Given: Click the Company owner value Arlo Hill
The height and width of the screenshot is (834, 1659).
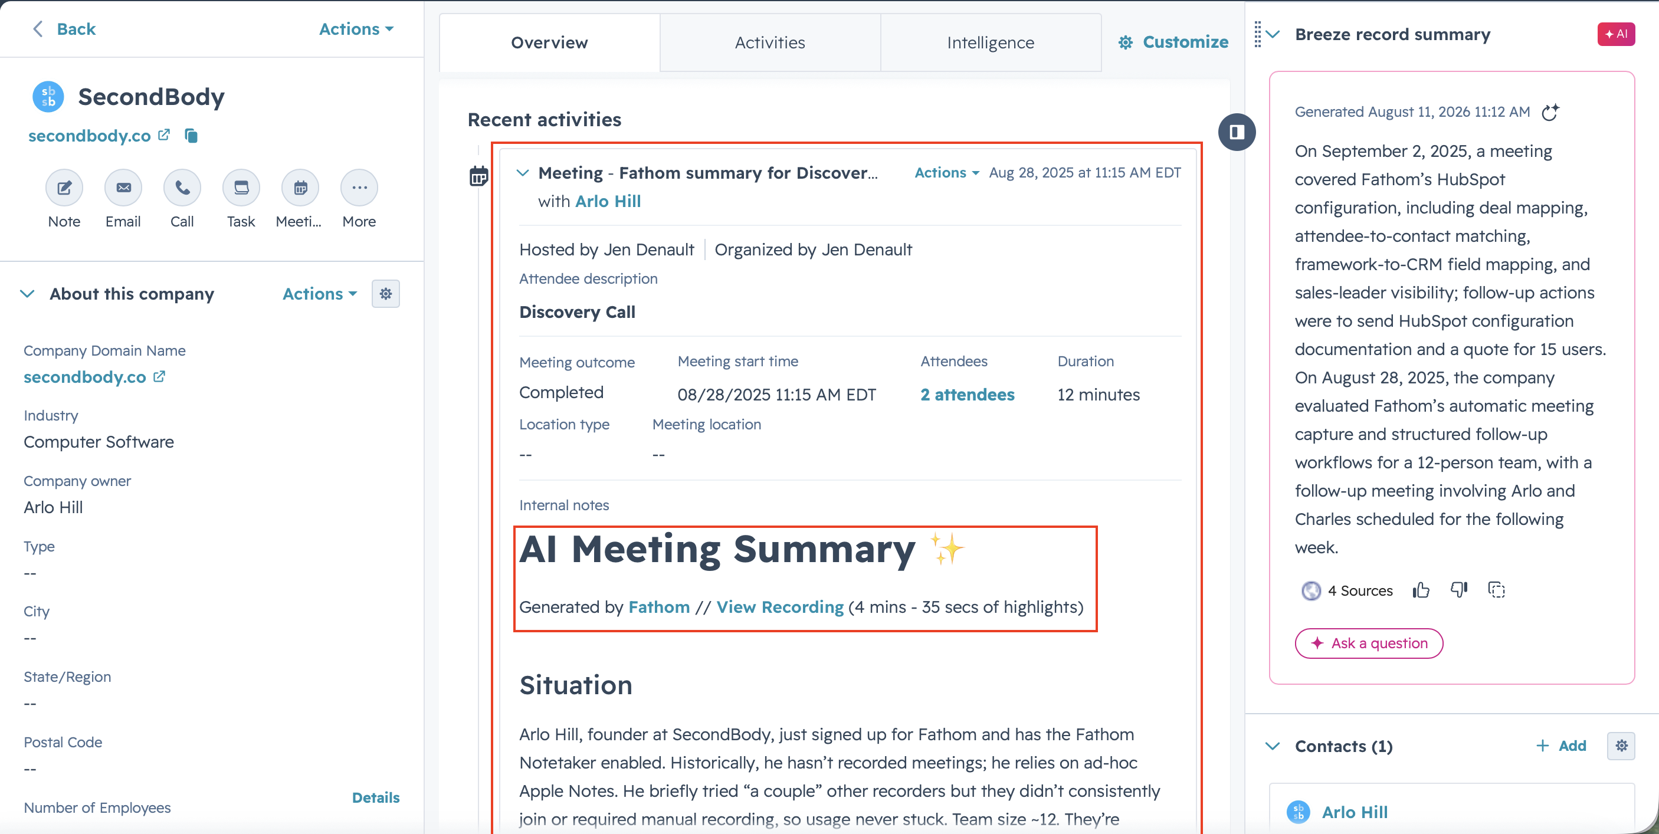Looking at the screenshot, I should coord(54,507).
